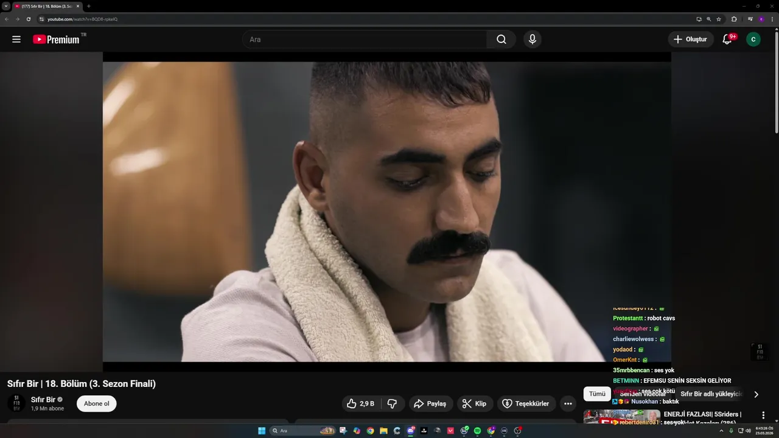This screenshot has width=779, height=438.
Task: Dislike the video with thumbs down
Action: 393,403
